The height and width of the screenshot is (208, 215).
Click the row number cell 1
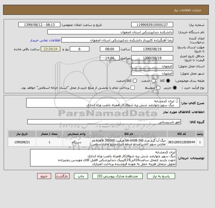[200, 142]
